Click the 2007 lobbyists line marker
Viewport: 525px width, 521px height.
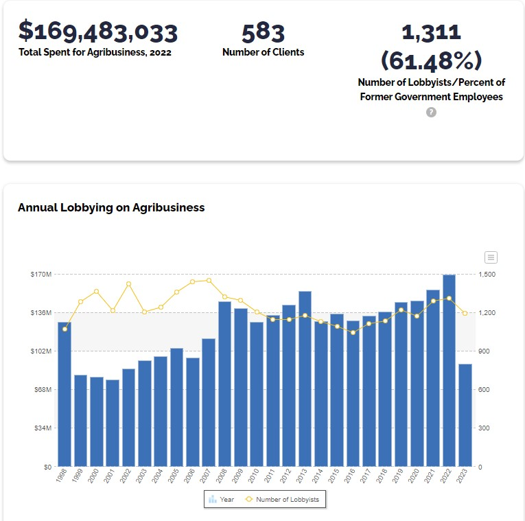pyautogui.click(x=209, y=280)
